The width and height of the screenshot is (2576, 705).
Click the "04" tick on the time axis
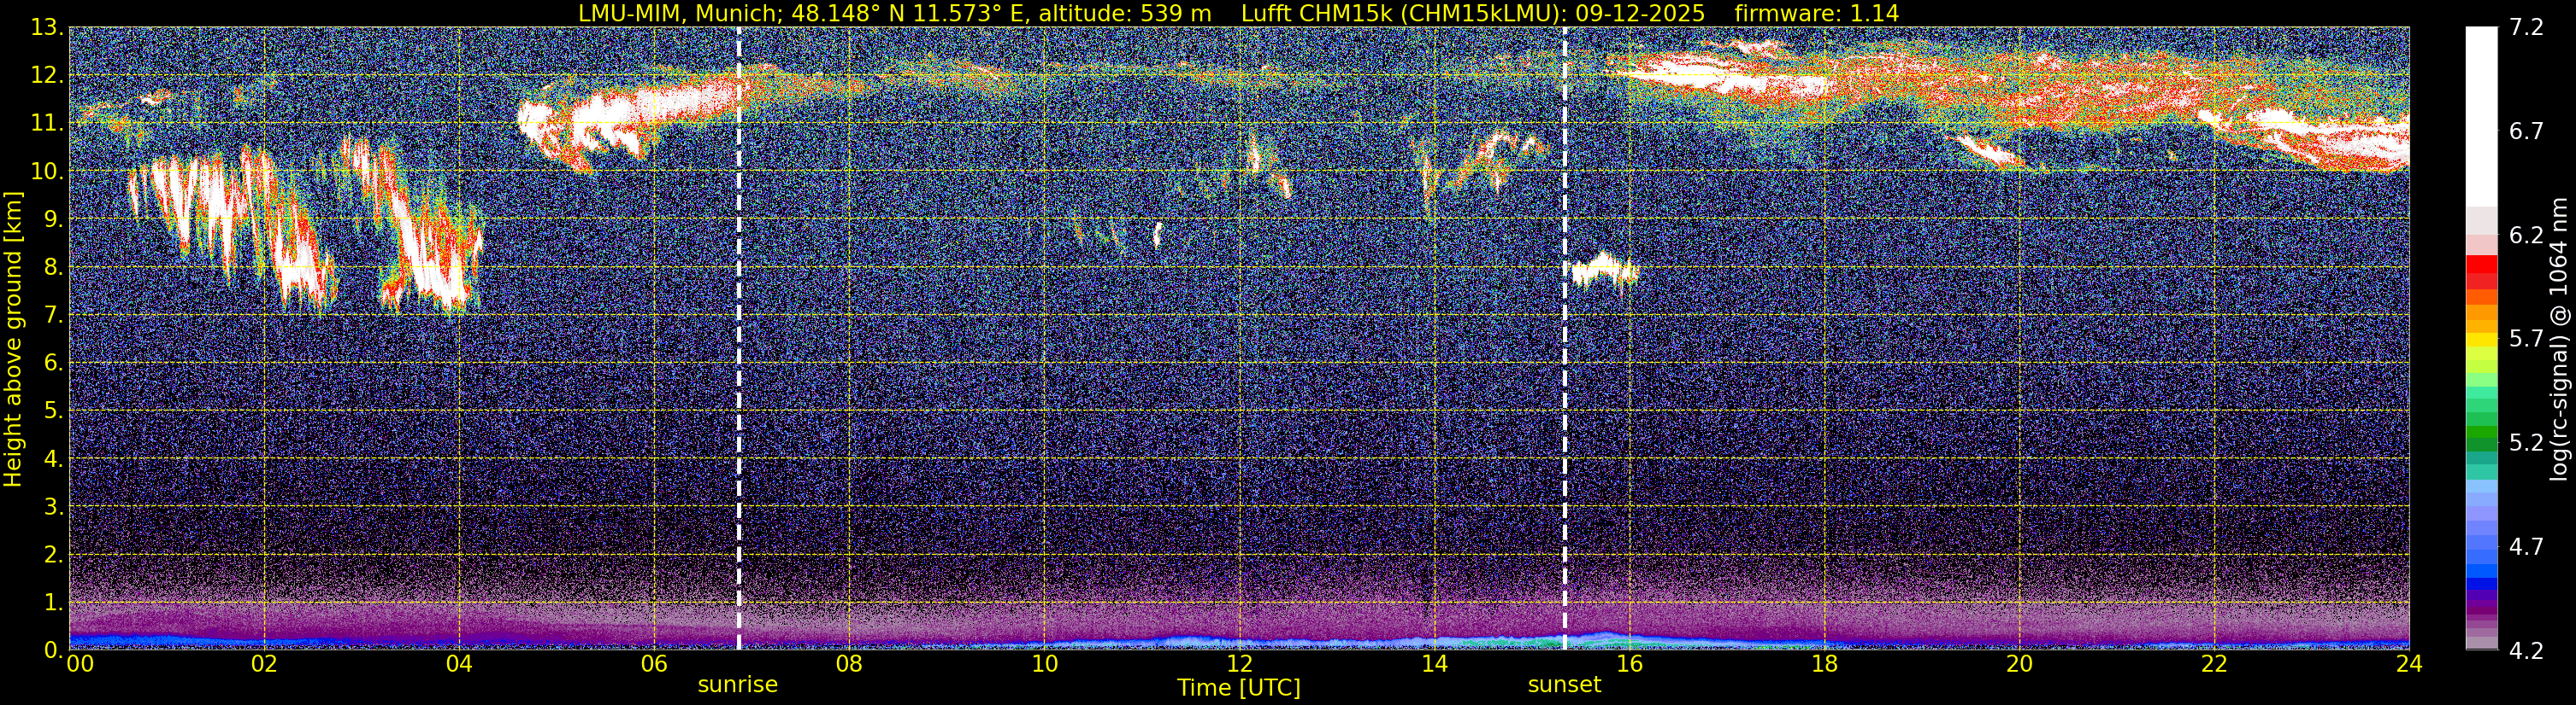[x=459, y=665]
